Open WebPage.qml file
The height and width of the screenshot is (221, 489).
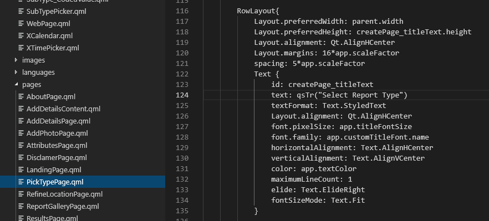(48, 24)
